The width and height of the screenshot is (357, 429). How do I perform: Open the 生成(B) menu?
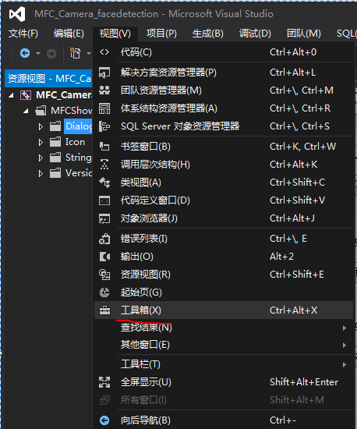208,34
